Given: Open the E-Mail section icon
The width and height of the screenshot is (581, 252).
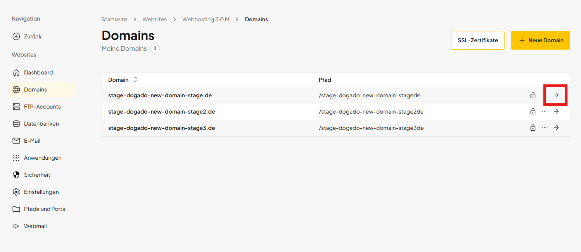Looking at the screenshot, I should 16,140.
